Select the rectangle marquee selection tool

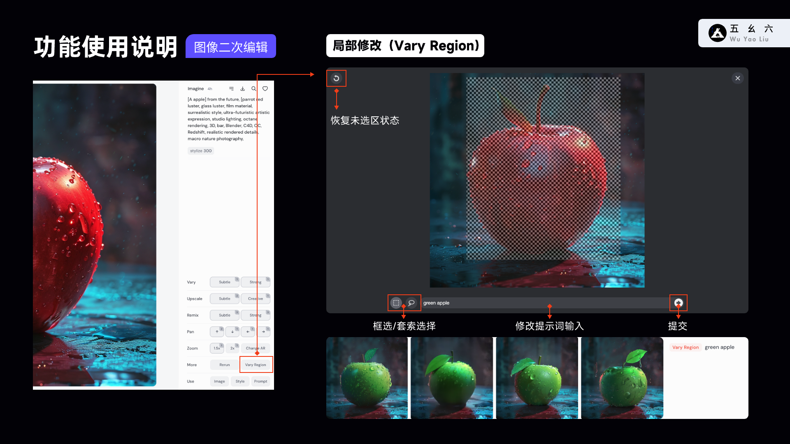point(396,303)
